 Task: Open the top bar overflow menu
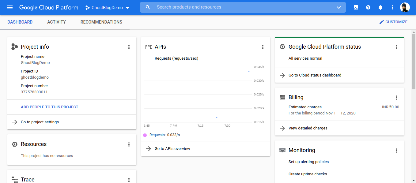point(392,7)
